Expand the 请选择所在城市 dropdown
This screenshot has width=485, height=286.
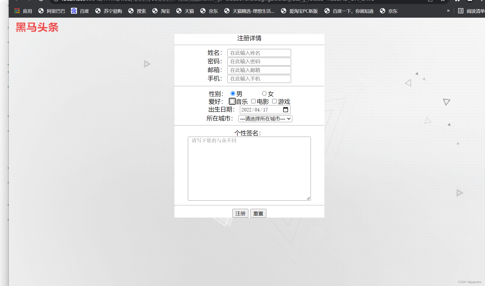(265, 119)
